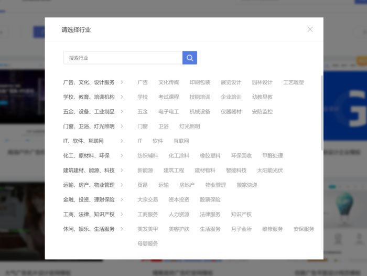
Task: Select 幼教早教 industry option
Action: pos(262,97)
